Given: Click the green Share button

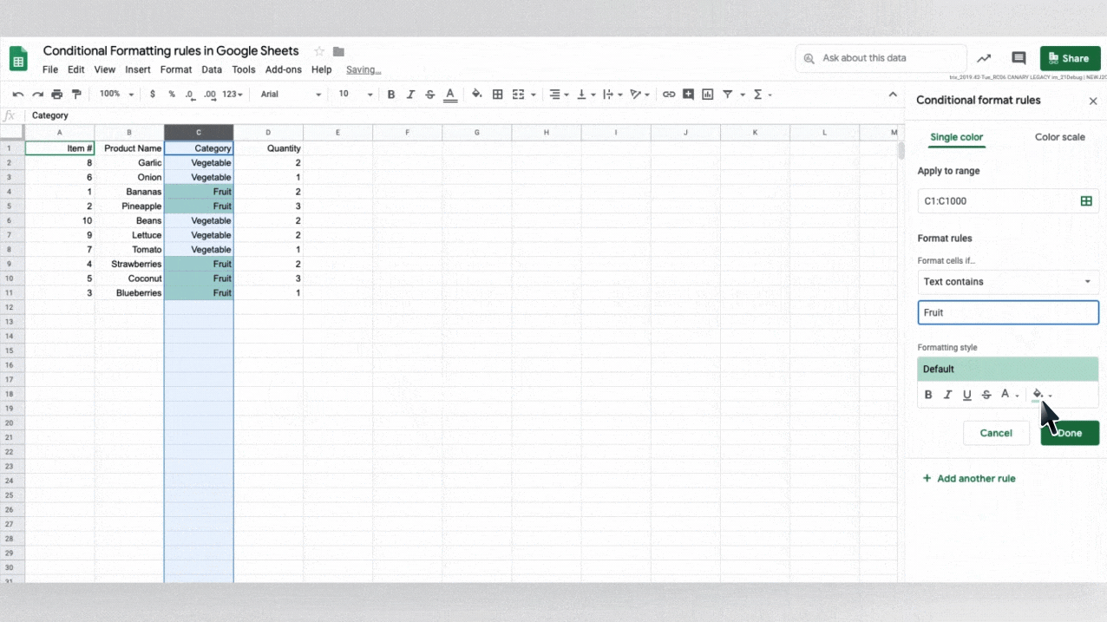Looking at the screenshot, I should click(1070, 58).
